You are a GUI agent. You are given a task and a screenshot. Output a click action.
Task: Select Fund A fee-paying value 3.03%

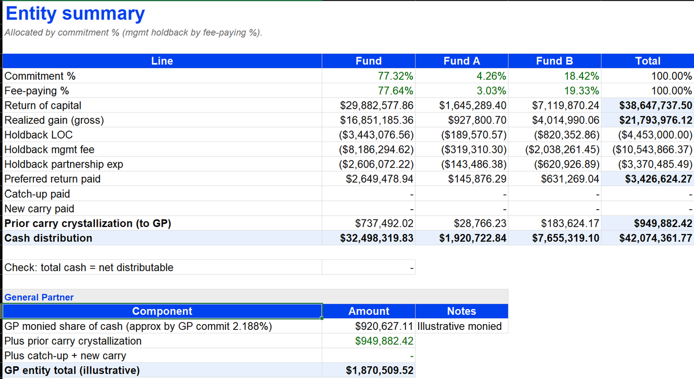click(x=462, y=91)
